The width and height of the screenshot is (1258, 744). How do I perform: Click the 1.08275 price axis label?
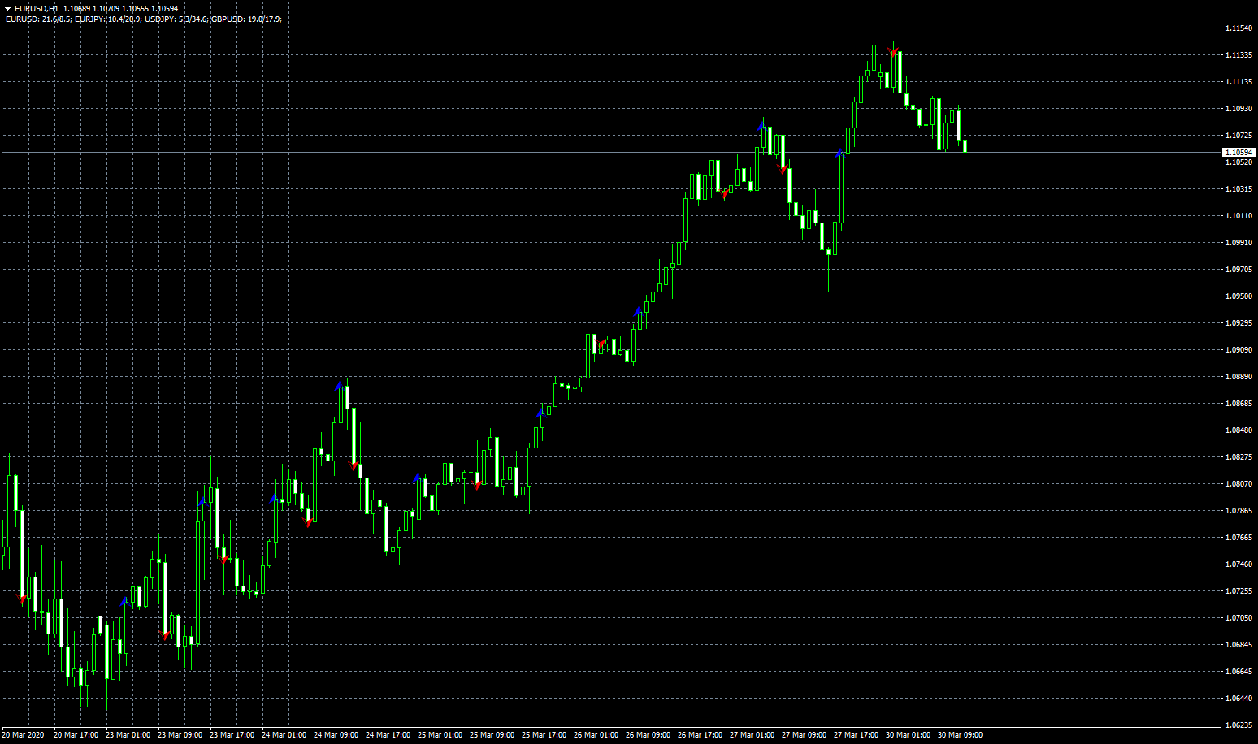[x=1238, y=457]
